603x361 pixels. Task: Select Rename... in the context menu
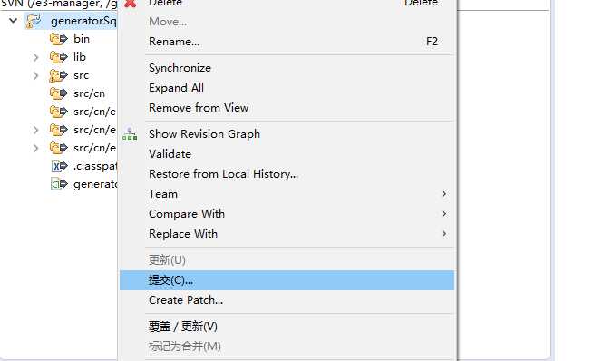tap(287, 42)
